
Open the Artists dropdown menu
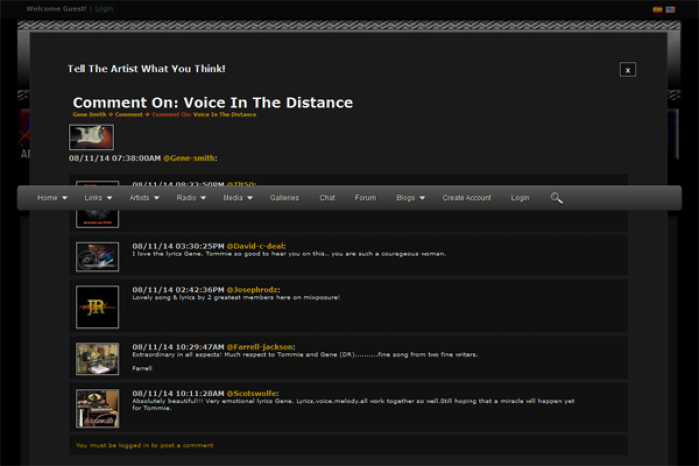tap(144, 198)
